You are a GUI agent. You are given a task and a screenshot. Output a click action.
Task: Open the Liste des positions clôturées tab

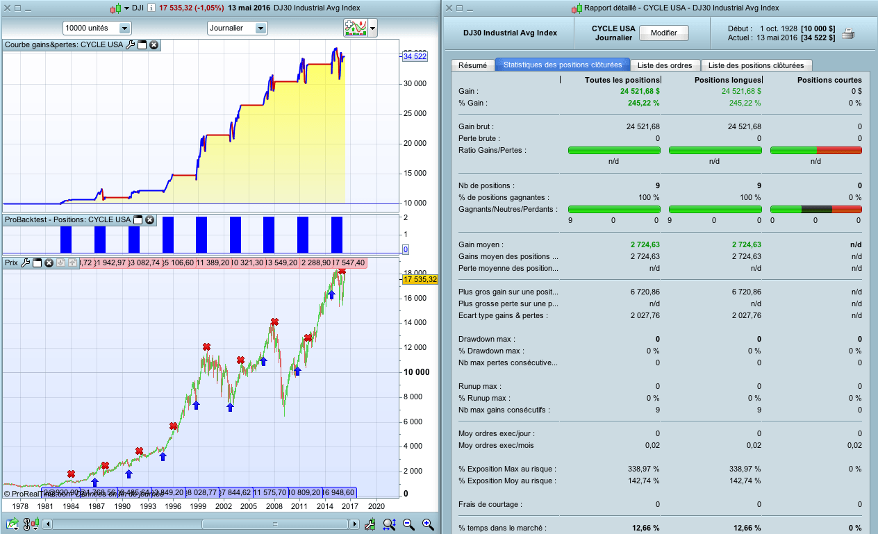pyautogui.click(x=756, y=65)
